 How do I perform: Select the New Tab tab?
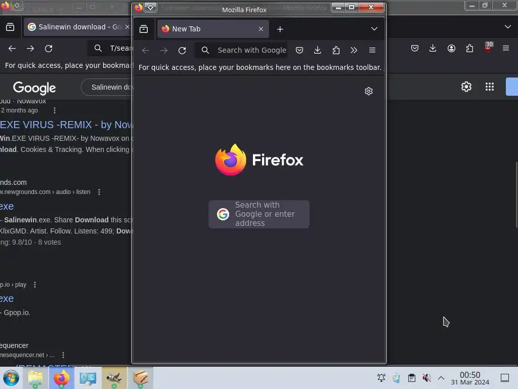pos(213,29)
